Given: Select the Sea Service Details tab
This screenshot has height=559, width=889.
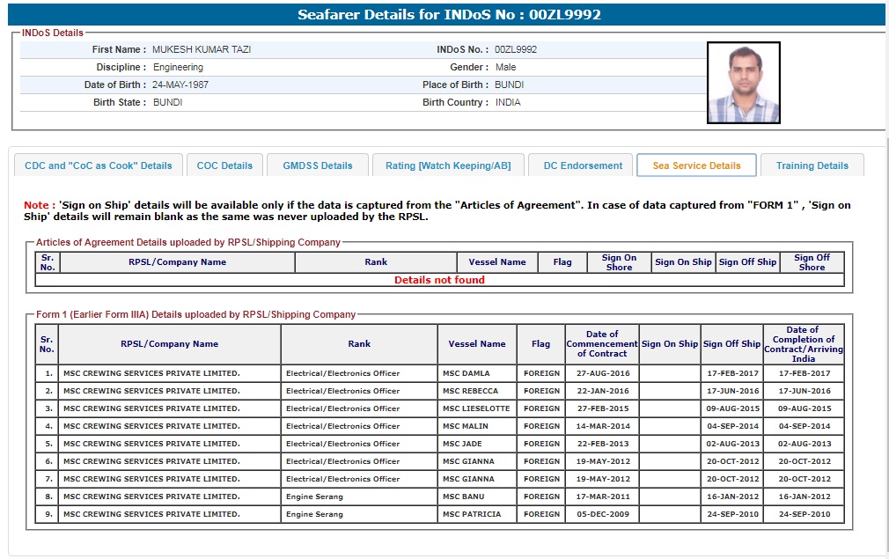Looking at the screenshot, I should 696,165.
